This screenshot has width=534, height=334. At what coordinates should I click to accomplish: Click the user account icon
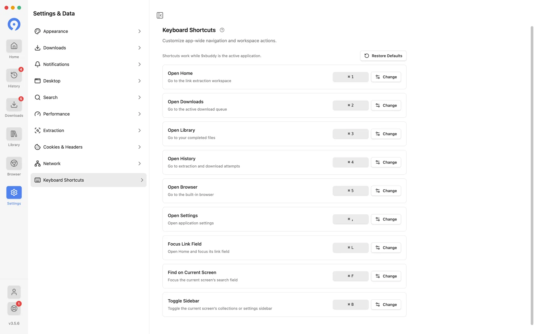(x=14, y=292)
